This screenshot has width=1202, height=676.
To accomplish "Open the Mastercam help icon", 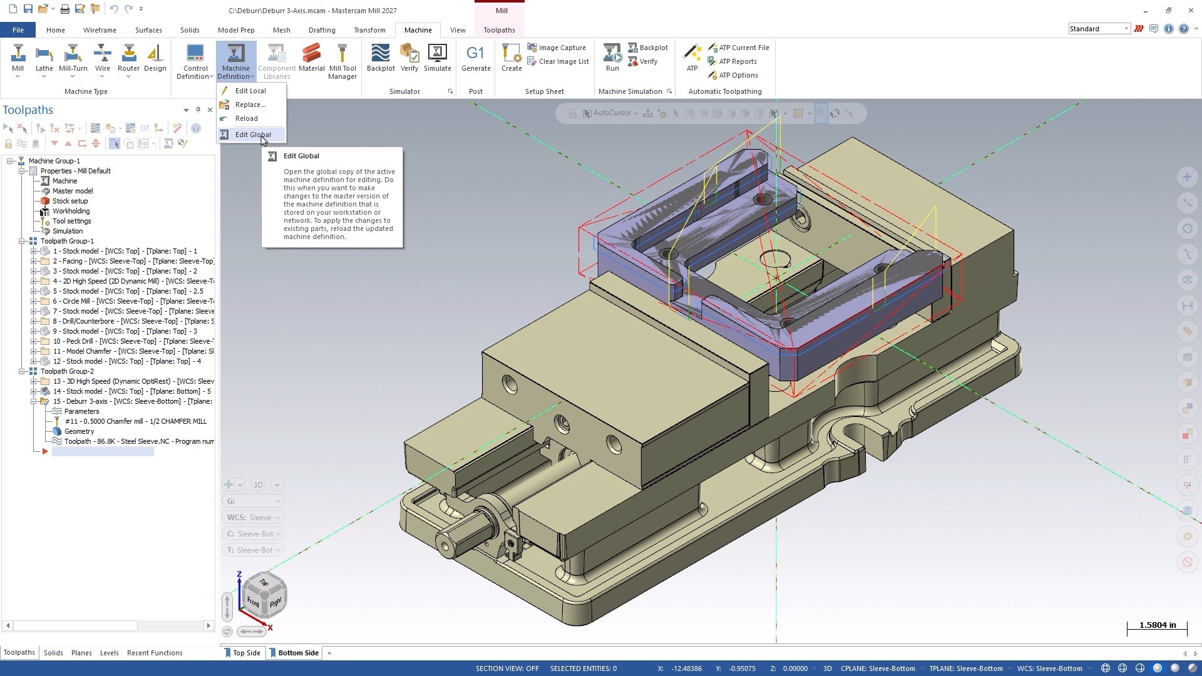I will coord(1183,29).
